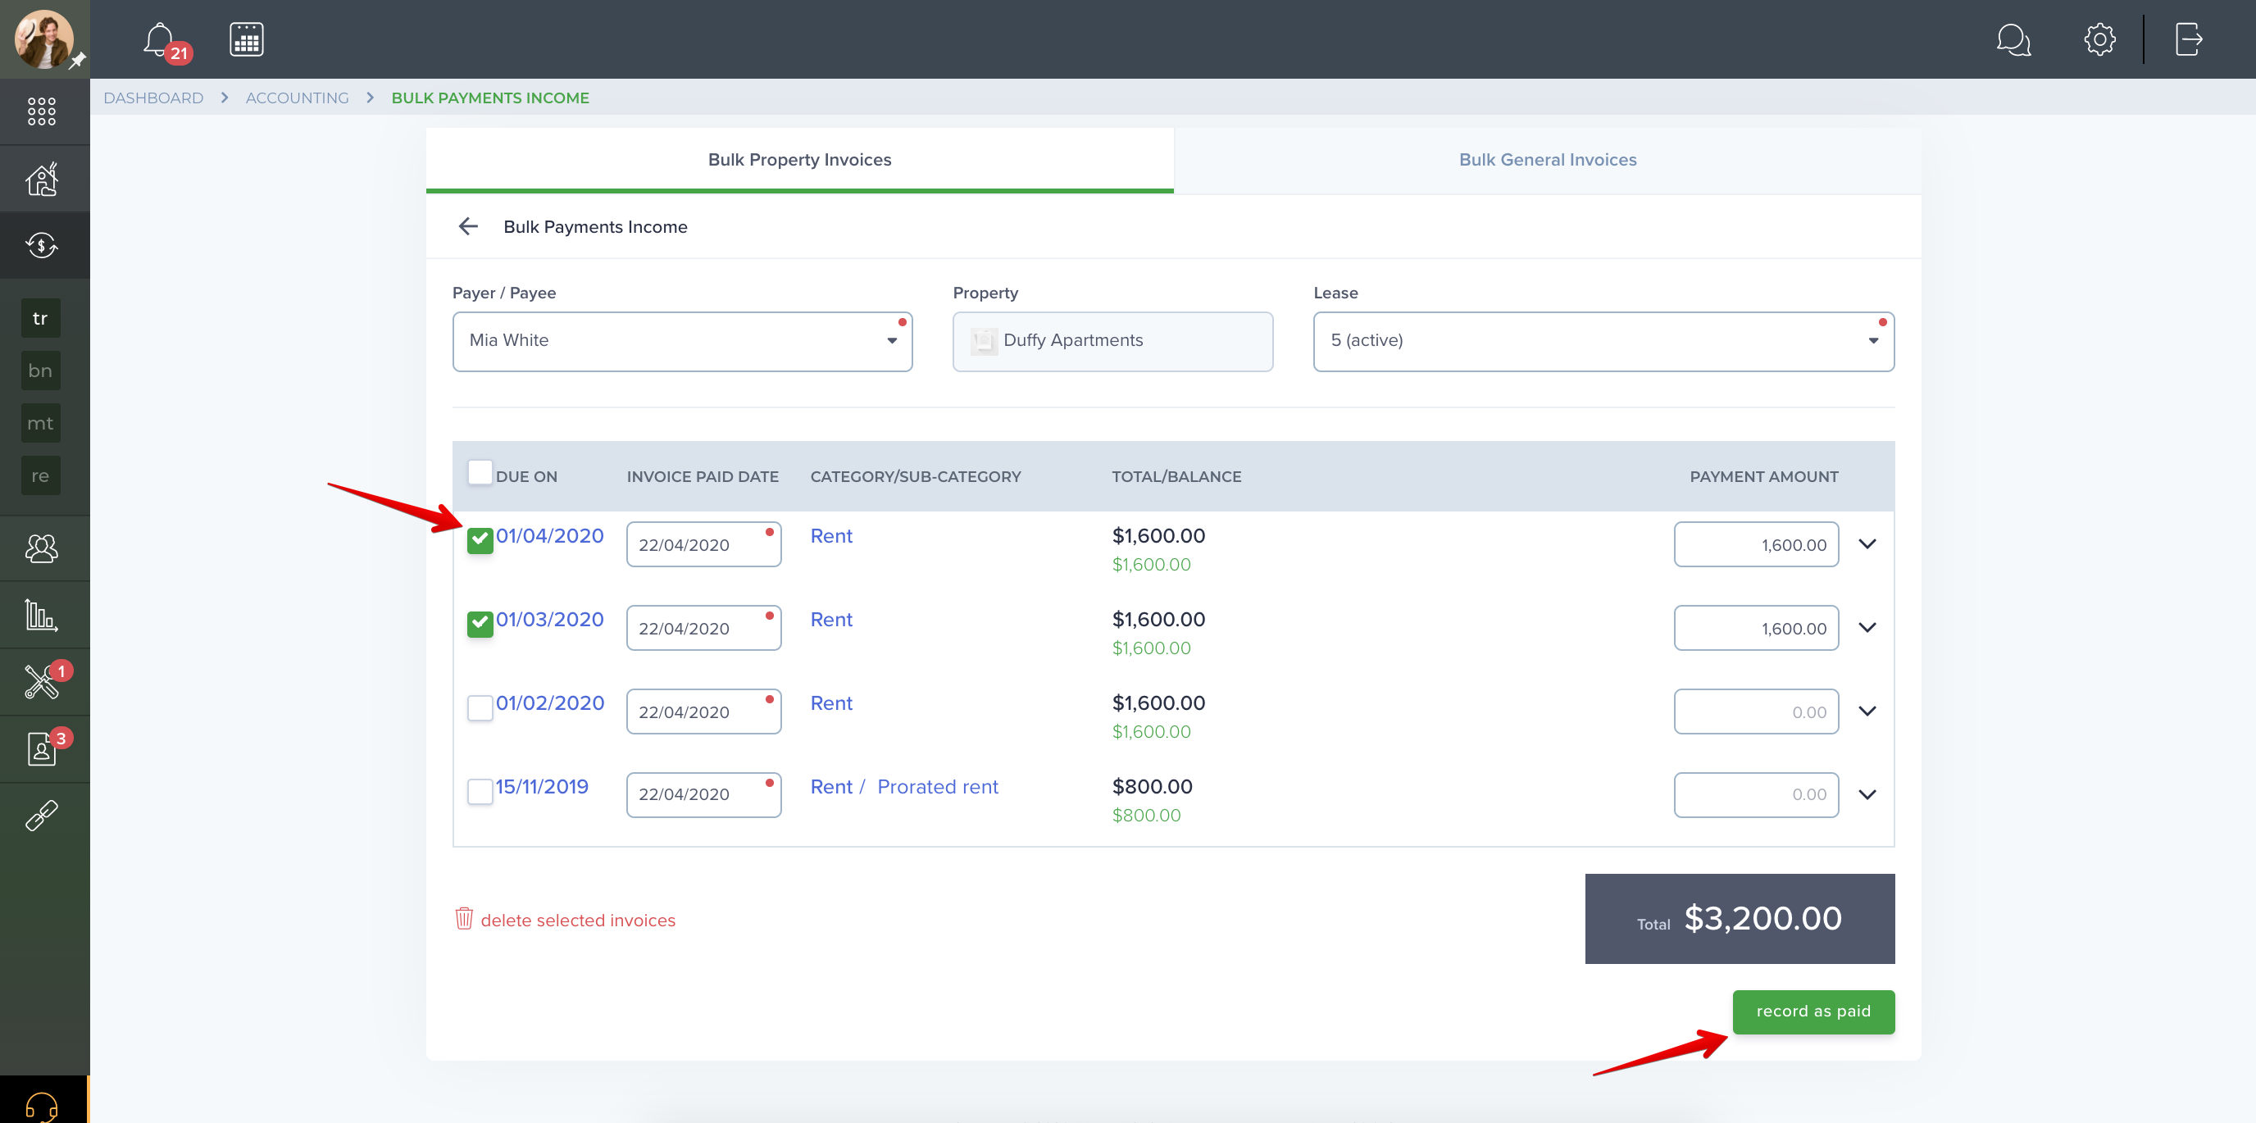Select the 'tr' accounting sub-item
Screen dimensions: 2256x1123
click(40, 318)
